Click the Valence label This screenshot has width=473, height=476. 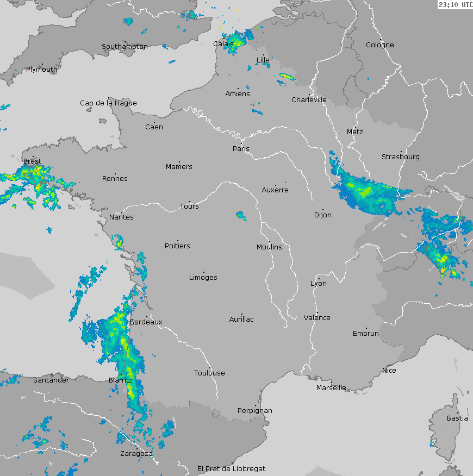[317, 318]
